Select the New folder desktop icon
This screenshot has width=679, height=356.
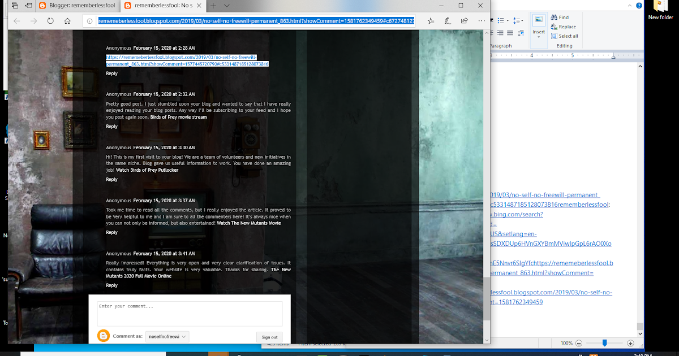[x=660, y=11]
